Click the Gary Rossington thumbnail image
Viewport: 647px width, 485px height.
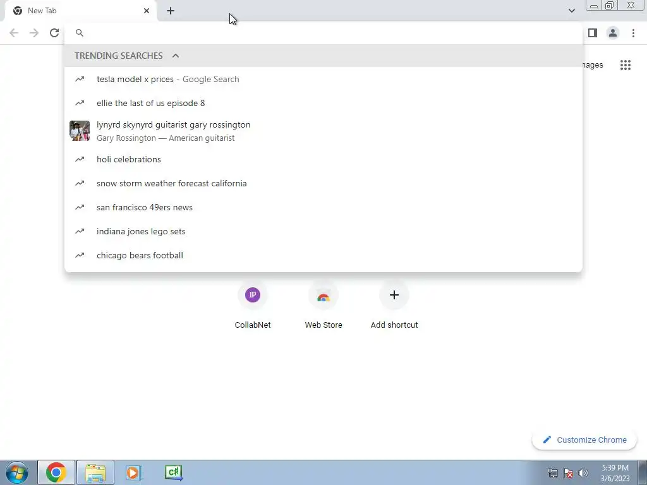[x=80, y=131]
